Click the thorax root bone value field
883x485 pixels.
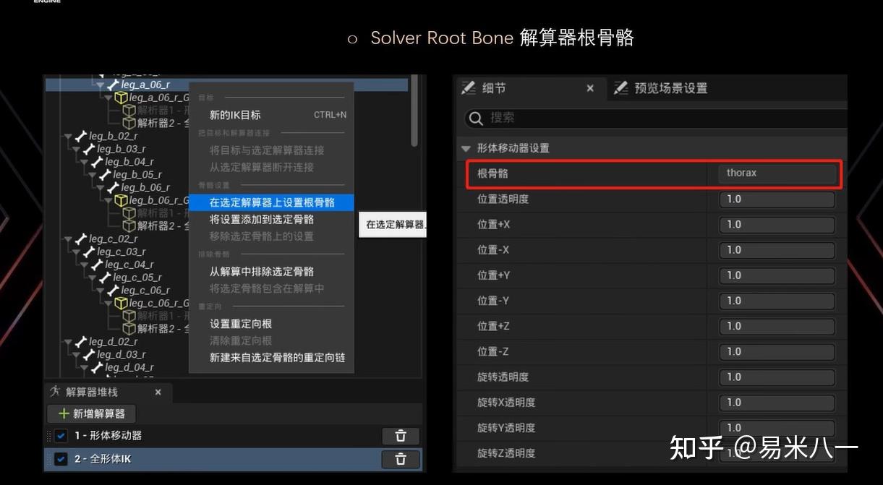[x=777, y=173]
